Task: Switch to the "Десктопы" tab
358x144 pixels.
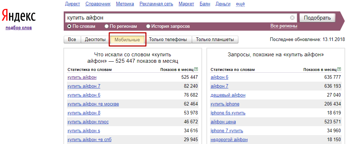Action: [x=95, y=40]
